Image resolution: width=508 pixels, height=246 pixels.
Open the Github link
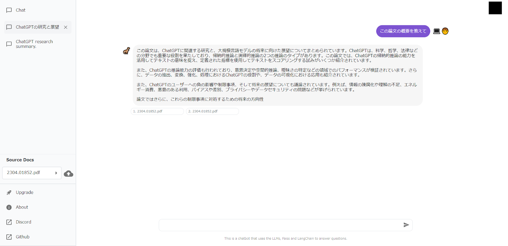(x=23, y=237)
